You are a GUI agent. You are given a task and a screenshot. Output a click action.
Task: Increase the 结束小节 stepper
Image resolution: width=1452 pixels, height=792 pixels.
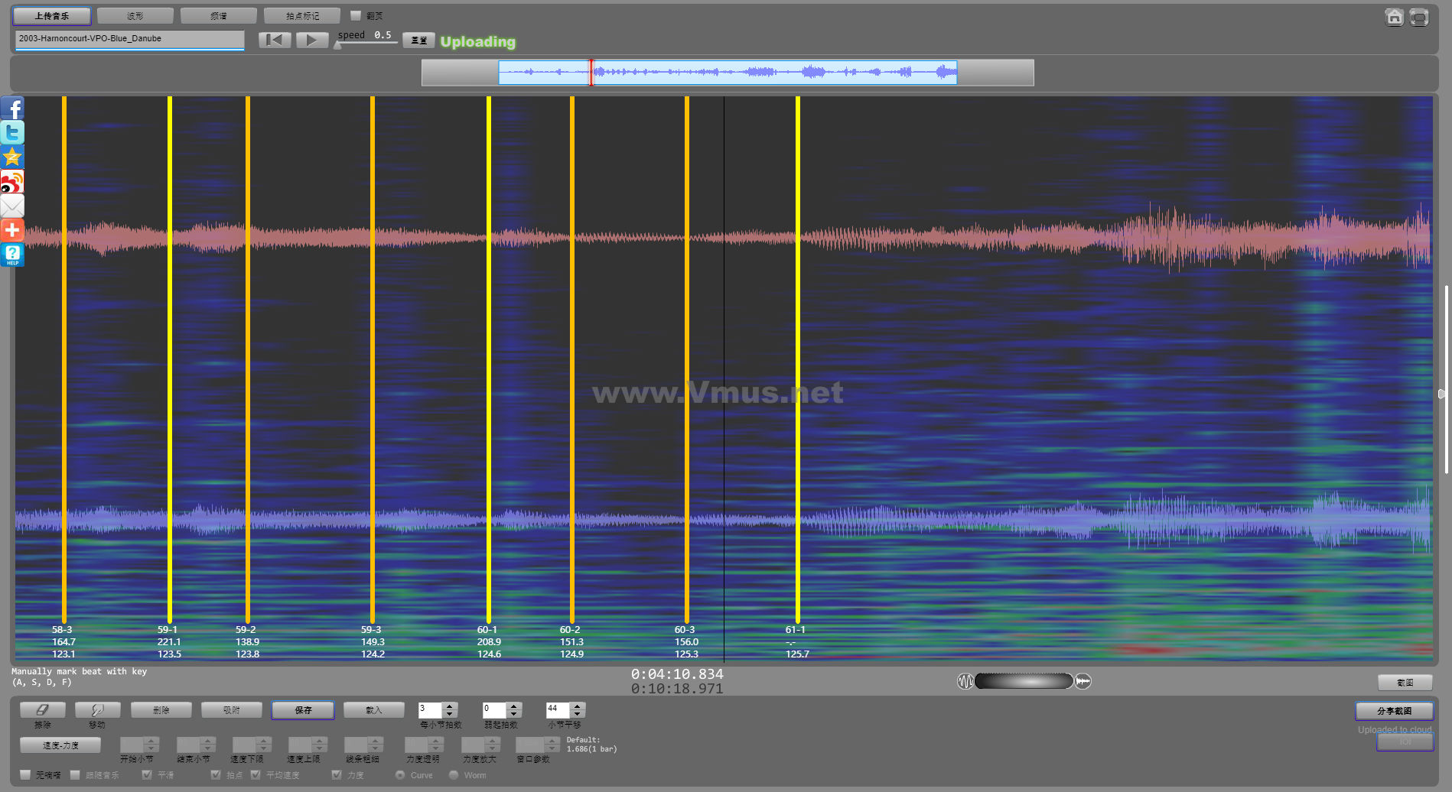pyautogui.click(x=207, y=741)
